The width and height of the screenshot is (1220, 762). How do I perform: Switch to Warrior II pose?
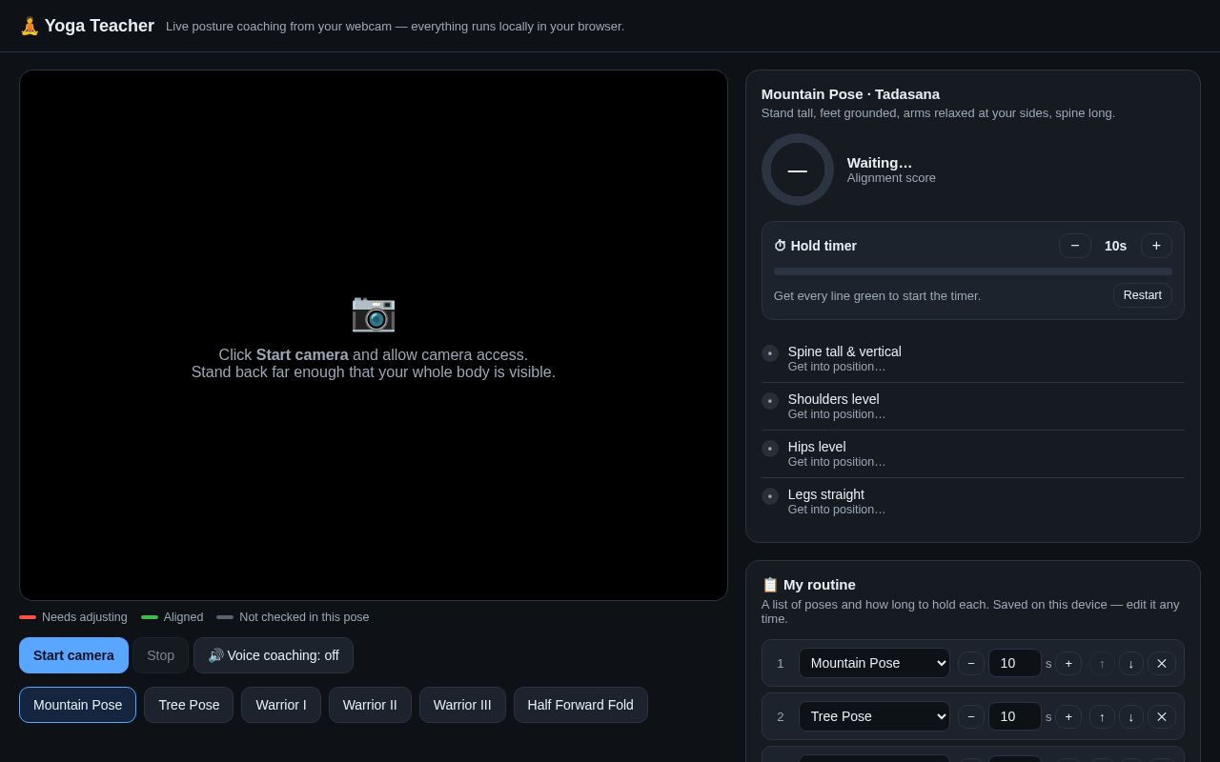(370, 705)
